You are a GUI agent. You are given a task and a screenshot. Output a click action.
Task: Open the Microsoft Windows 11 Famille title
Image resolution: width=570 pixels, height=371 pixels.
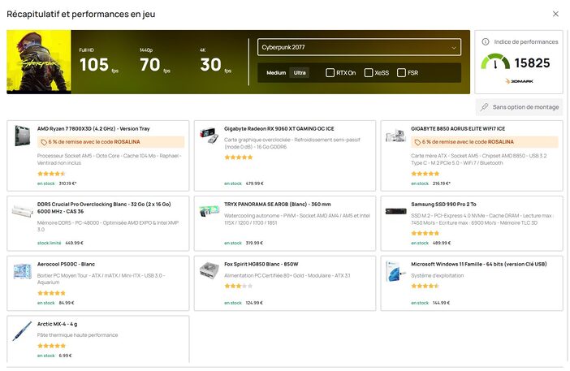pos(479,264)
